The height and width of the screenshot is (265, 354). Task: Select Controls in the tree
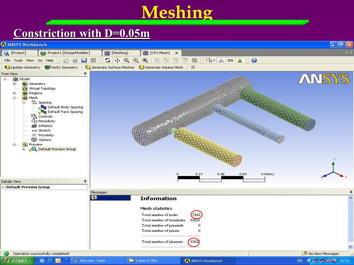pos(45,117)
